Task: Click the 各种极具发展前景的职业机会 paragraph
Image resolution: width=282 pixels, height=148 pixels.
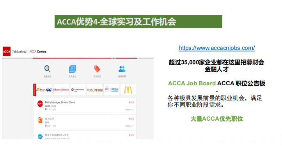Action: [x=215, y=101]
